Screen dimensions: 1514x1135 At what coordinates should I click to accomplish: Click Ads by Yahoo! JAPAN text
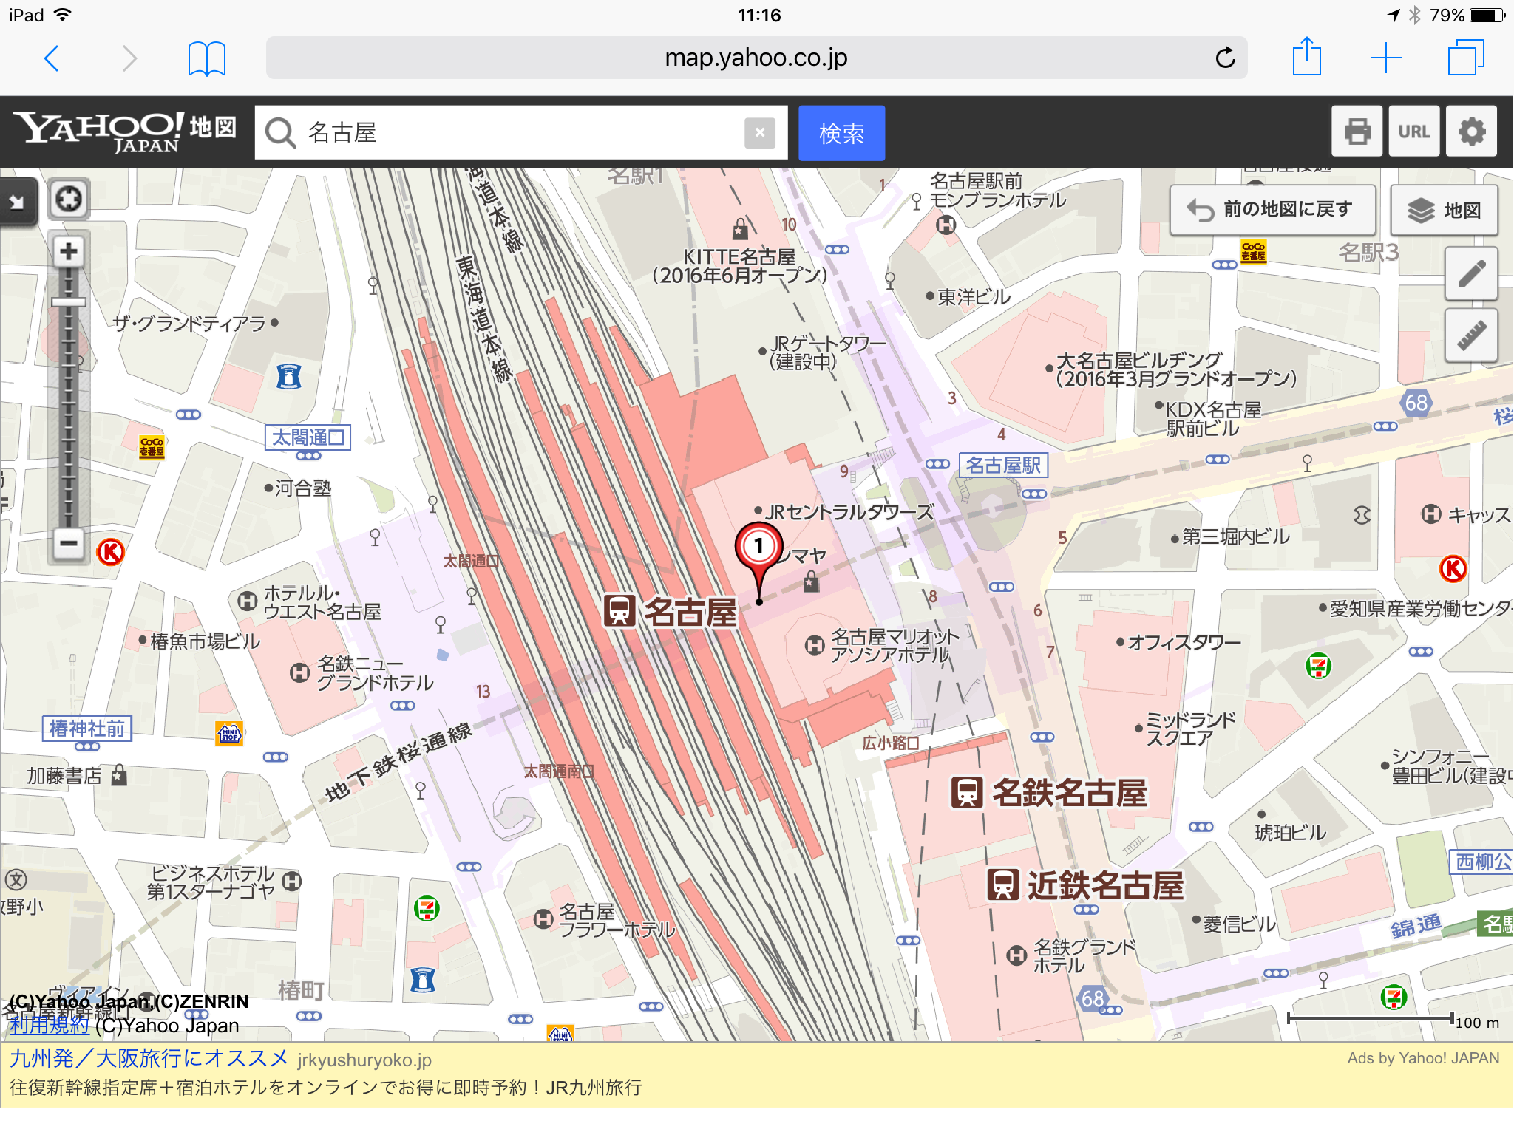coord(1423,1058)
